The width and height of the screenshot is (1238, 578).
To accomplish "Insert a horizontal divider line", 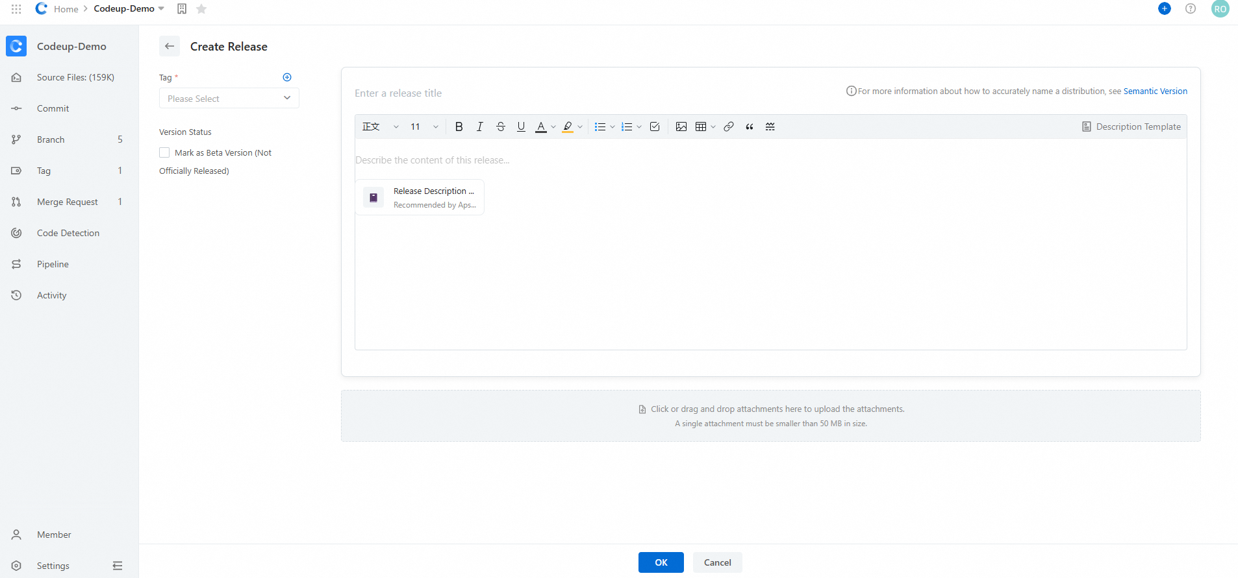I will (x=770, y=126).
